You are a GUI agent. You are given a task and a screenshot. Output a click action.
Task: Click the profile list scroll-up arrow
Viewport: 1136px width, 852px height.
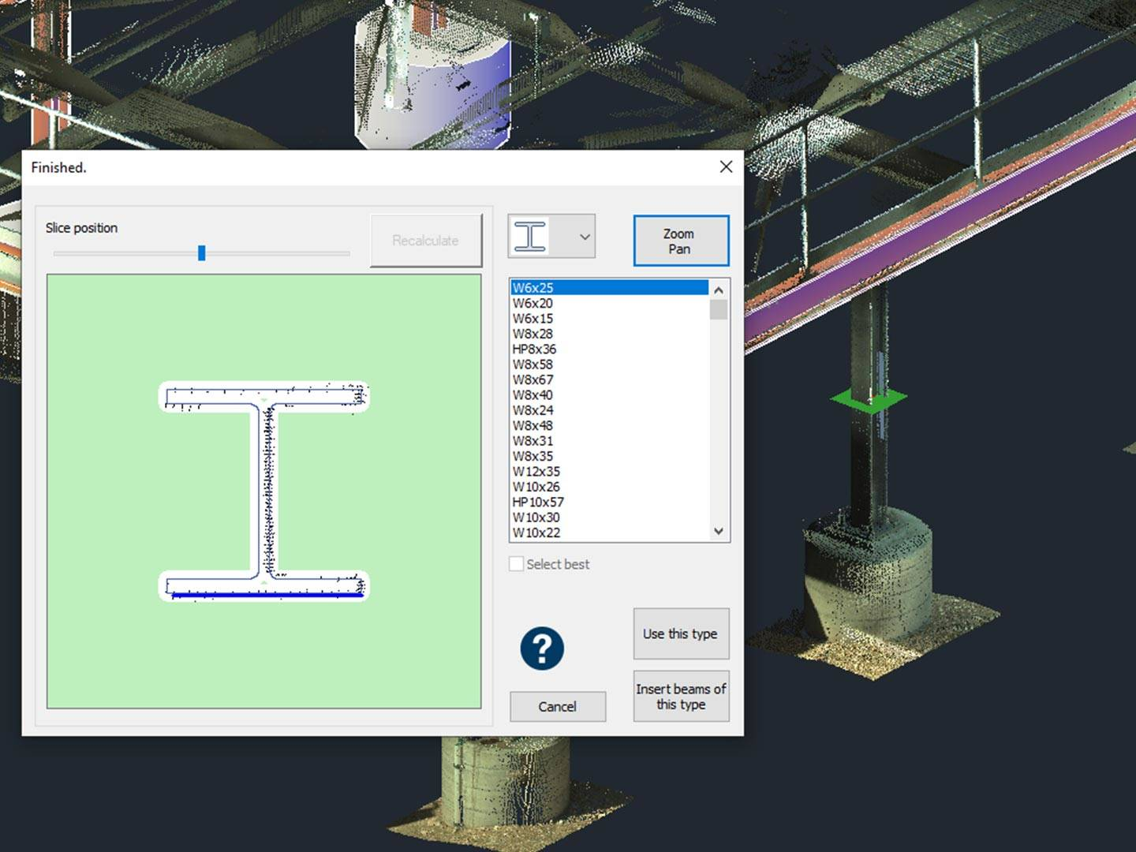(718, 290)
